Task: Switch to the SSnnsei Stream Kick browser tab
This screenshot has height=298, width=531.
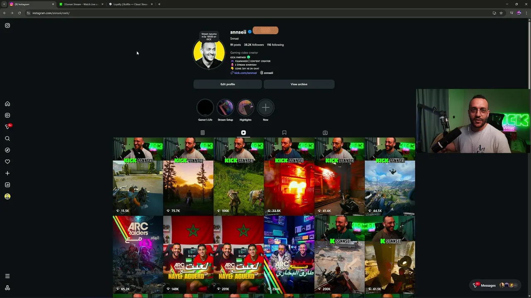Action: click(x=81, y=4)
